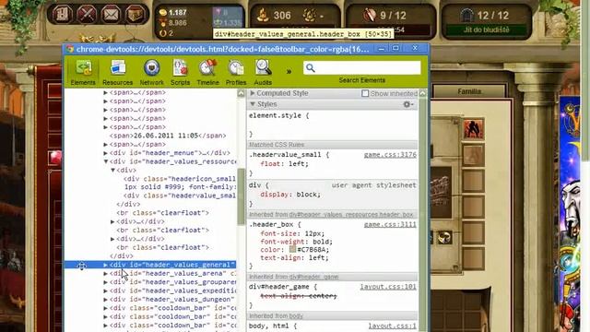Click the dungeon gate icon beside 12 / 12

(466, 15)
